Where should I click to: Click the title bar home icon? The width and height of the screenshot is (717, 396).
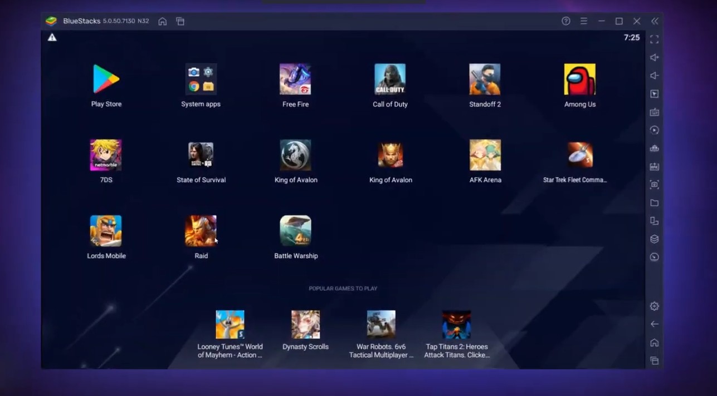[162, 21]
